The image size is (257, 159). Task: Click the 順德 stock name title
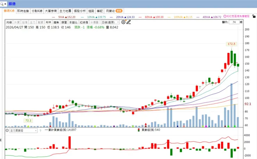(12, 4)
